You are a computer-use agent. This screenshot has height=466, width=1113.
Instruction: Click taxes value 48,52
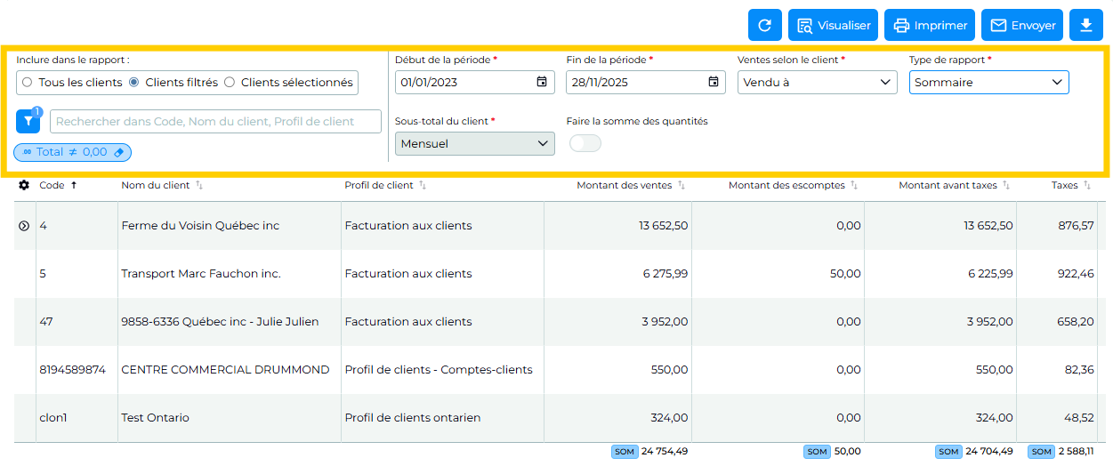(x=1079, y=418)
